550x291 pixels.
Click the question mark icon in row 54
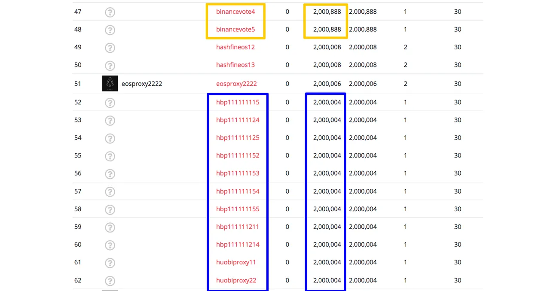coord(110,138)
